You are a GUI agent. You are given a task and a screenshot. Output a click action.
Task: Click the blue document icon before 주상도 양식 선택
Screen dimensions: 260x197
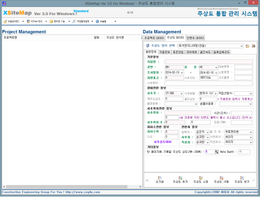[148, 46]
